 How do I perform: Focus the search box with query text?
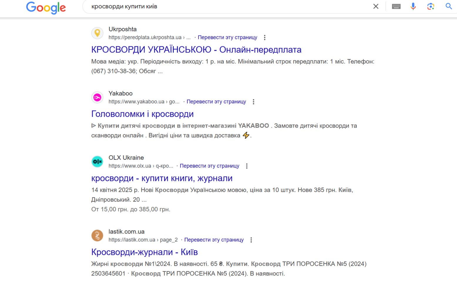click(x=229, y=6)
